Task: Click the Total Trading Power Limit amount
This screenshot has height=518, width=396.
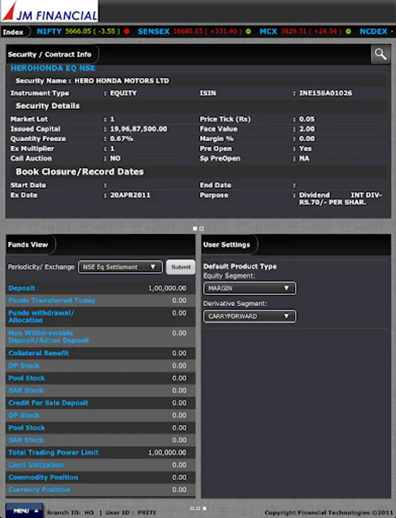Action: [167, 452]
